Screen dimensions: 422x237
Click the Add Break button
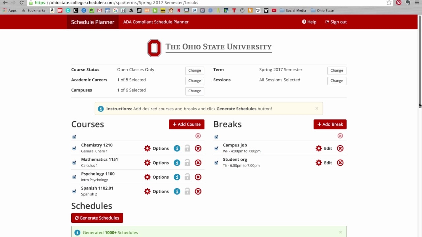point(330,124)
